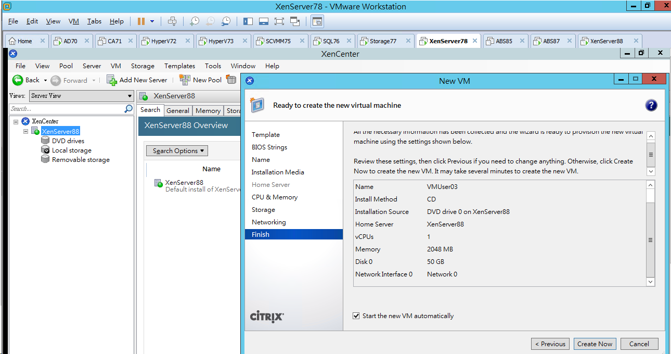Open the dropdown arrow next to the pause button

pyautogui.click(x=152, y=21)
